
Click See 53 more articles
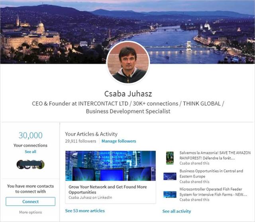click(x=85, y=211)
